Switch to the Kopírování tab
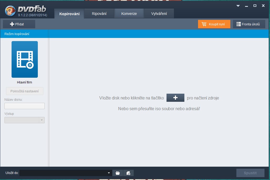Screen dimensions: 270x180 pos(69,14)
